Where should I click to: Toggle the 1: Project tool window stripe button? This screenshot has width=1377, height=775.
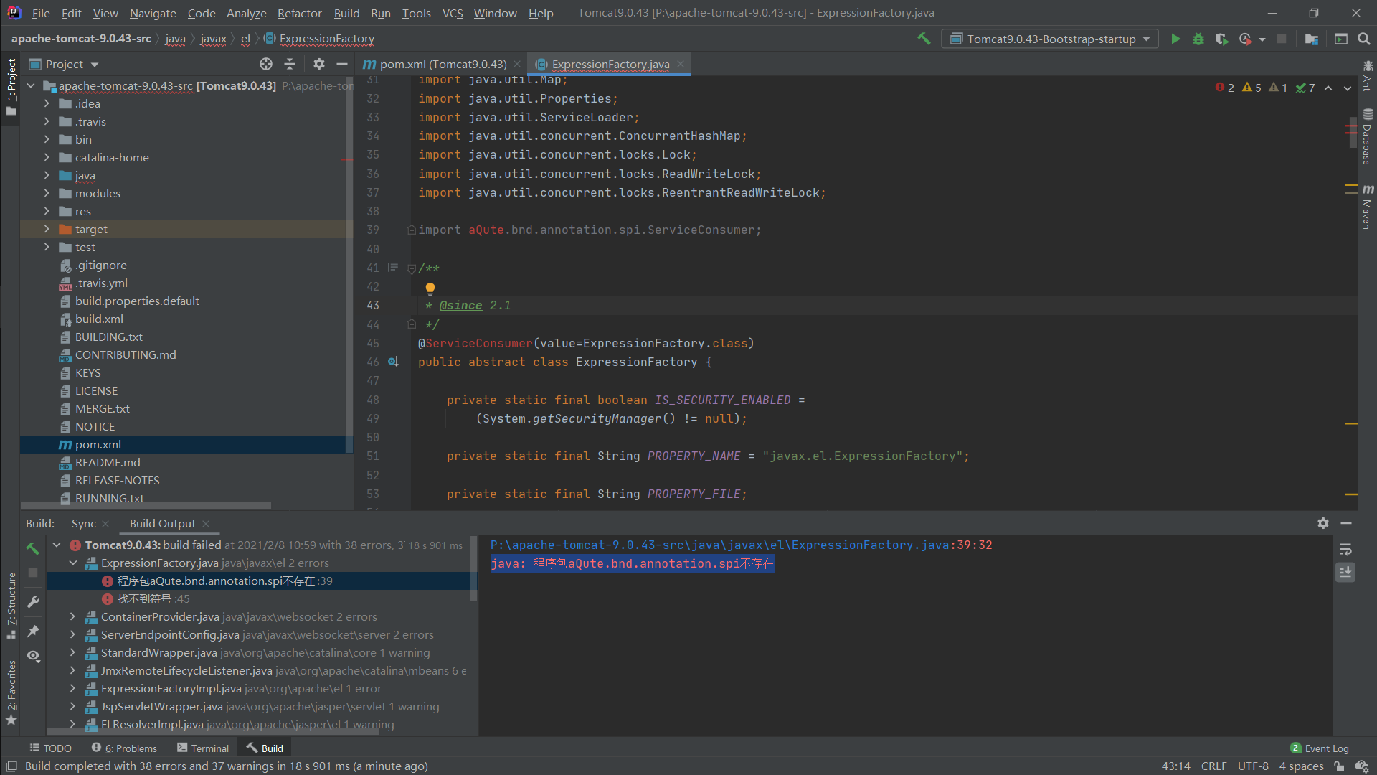point(11,87)
